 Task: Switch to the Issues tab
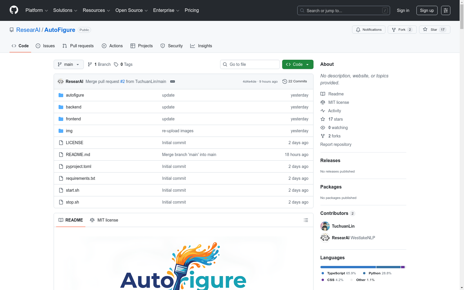pos(45,46)
